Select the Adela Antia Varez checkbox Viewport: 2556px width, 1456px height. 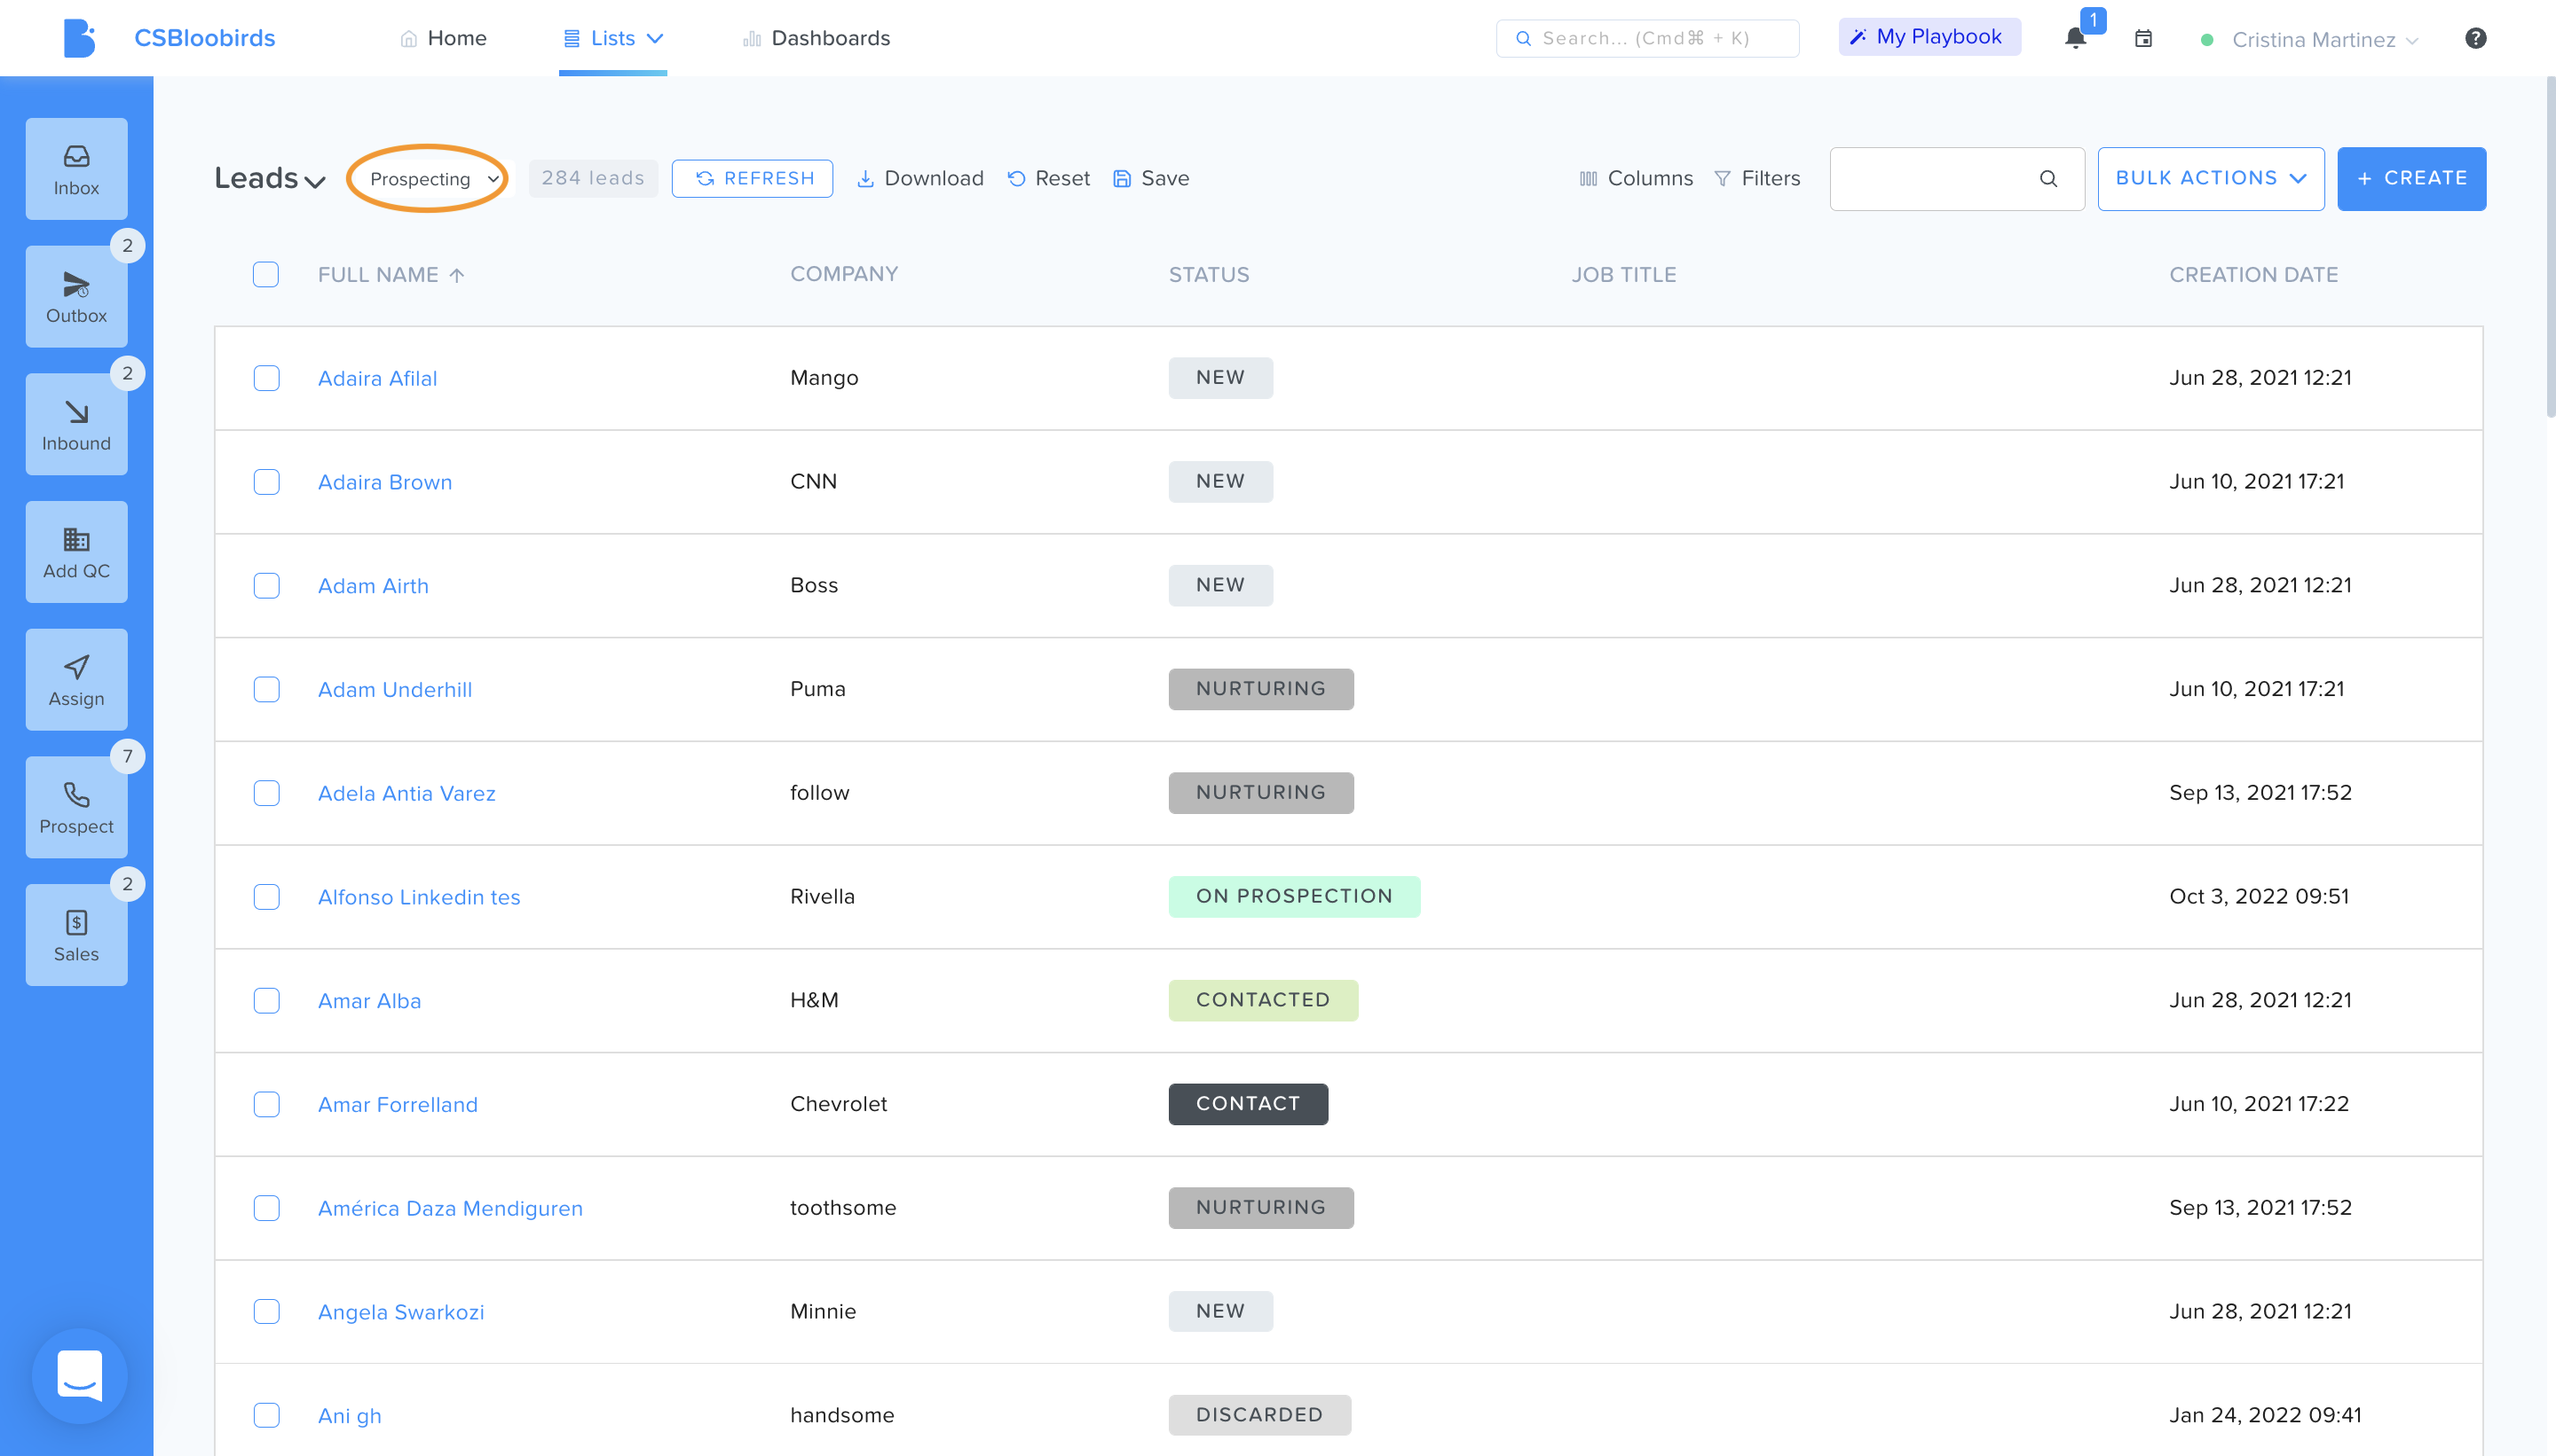[266, 793]
